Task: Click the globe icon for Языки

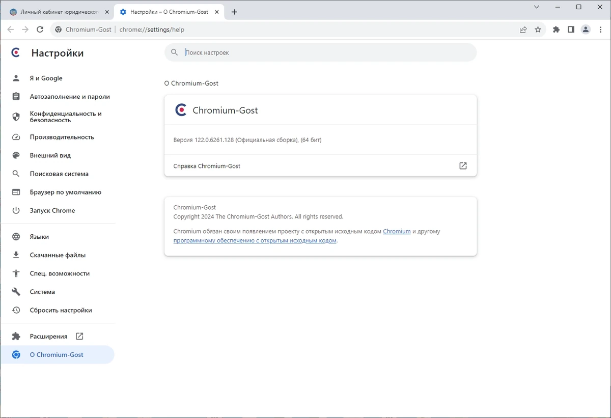Action: [x=16, y=237]
